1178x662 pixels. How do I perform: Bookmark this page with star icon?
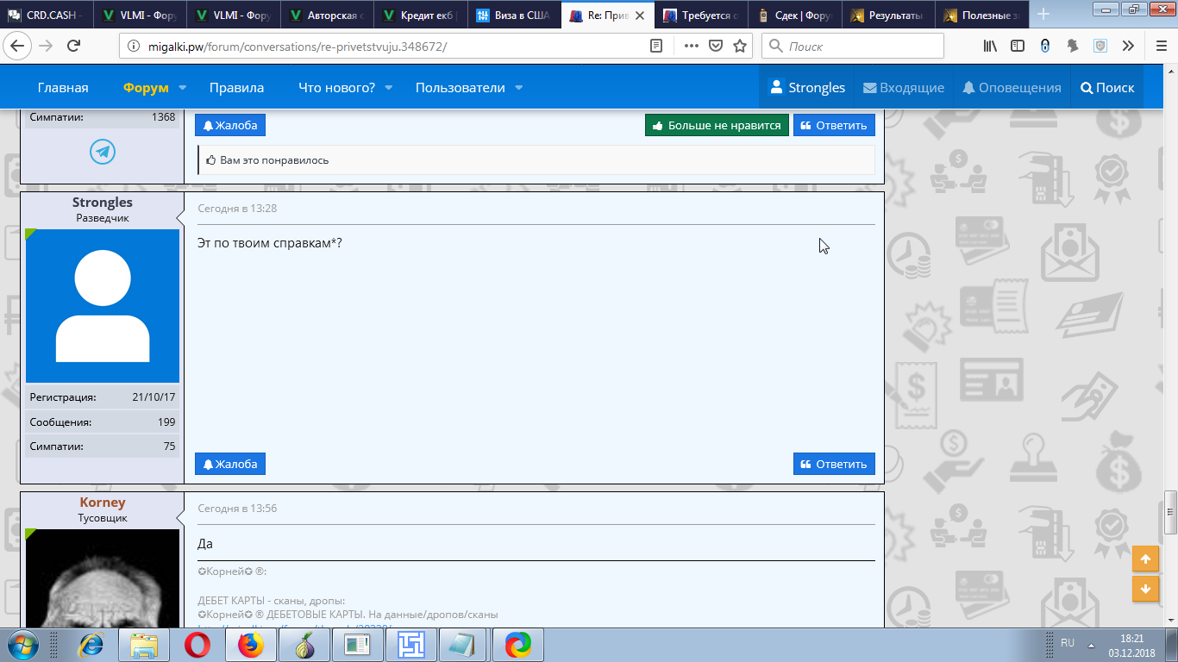740,47
